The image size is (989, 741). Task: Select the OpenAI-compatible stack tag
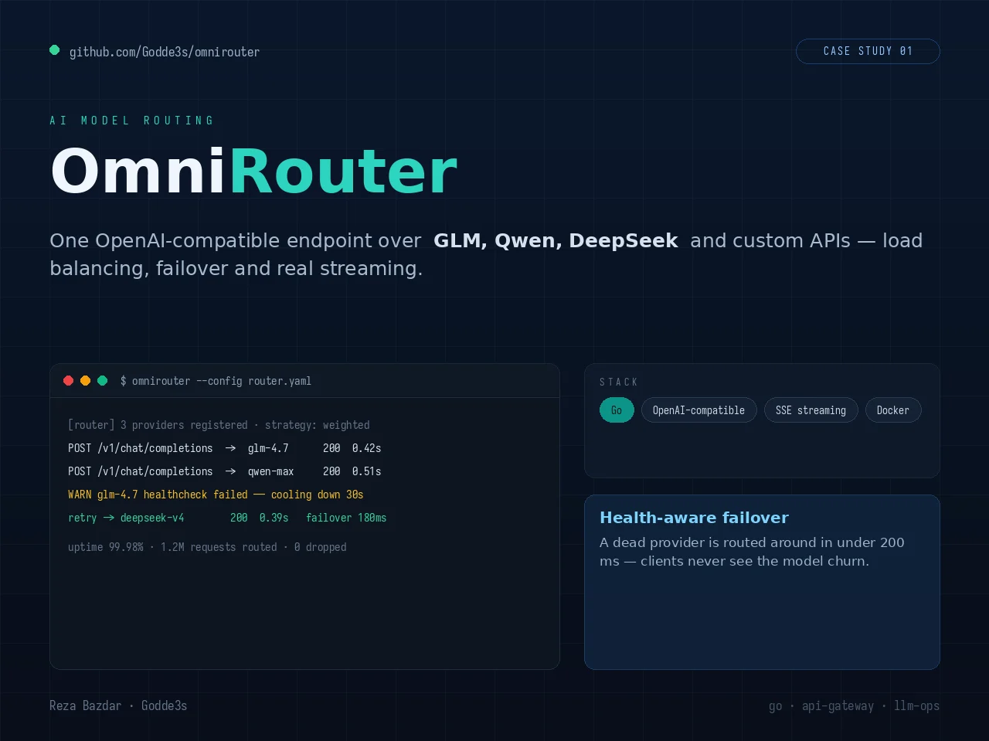[698, 410]
